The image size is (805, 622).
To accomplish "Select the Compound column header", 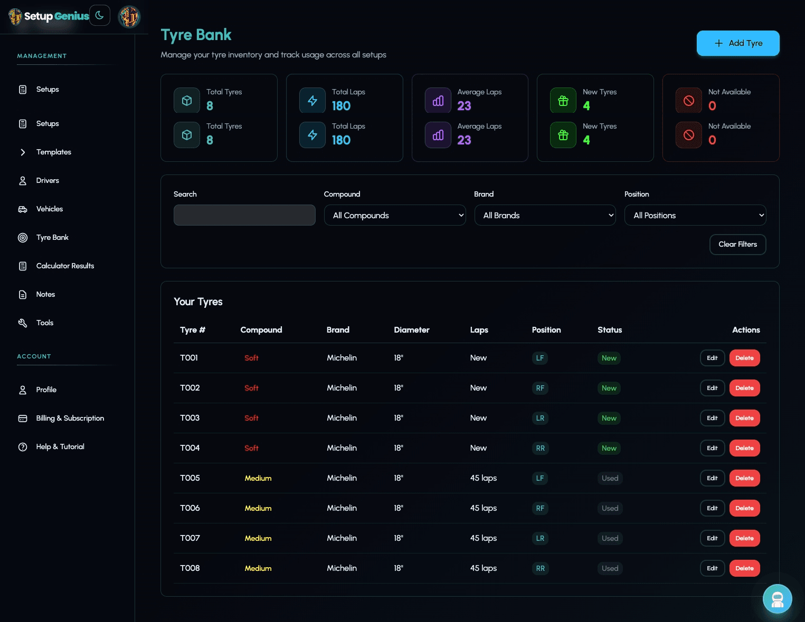I will pos(261,330).
